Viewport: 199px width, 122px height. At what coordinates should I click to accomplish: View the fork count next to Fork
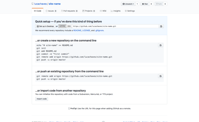coord(165,4)
